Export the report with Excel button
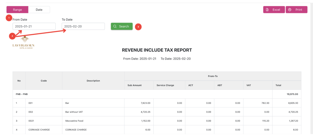This screenshot has height=138, width=313. pos(274,10)
